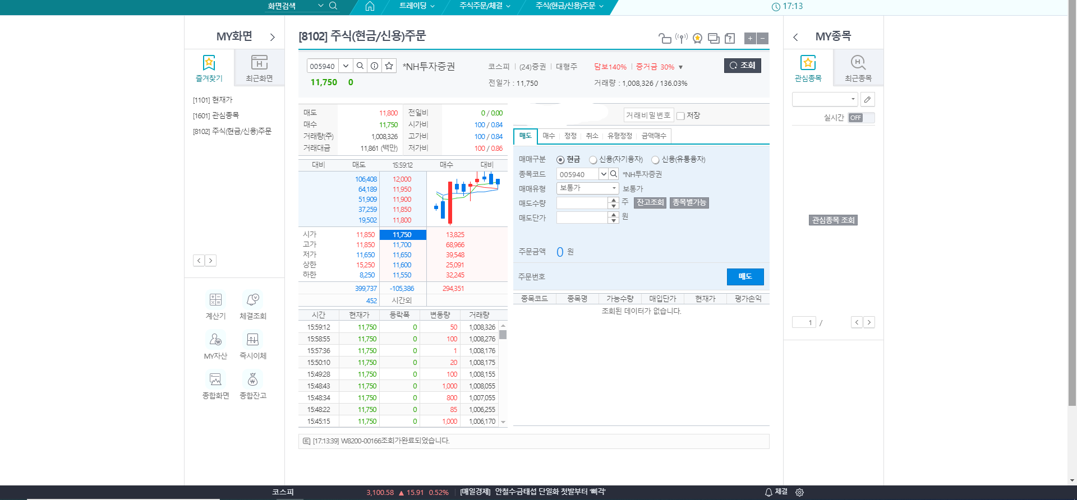The width and height of the screenshot is (1077, 500).
Task: Select the 신용(유통융자) radio button
Action: [655, 160]
